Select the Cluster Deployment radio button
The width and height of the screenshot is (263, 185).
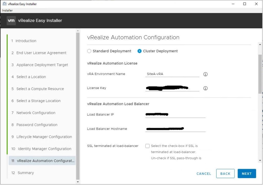point(139,51)
